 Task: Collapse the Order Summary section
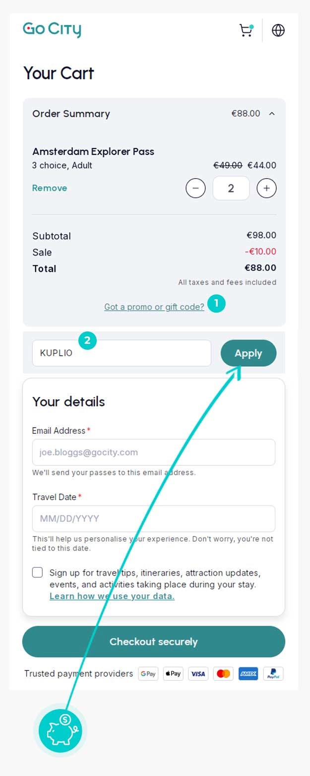(x=272, y=113)
